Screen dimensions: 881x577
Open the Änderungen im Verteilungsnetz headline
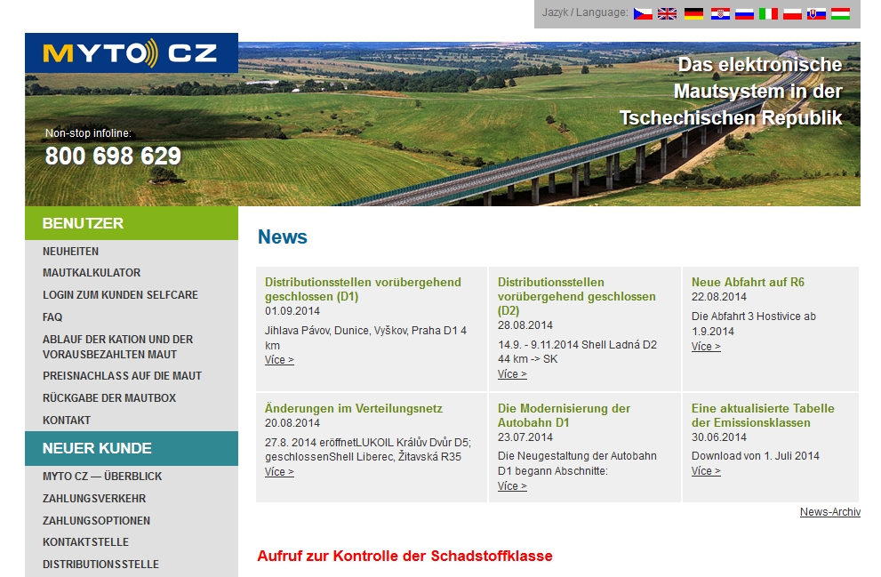click(354, 408)
